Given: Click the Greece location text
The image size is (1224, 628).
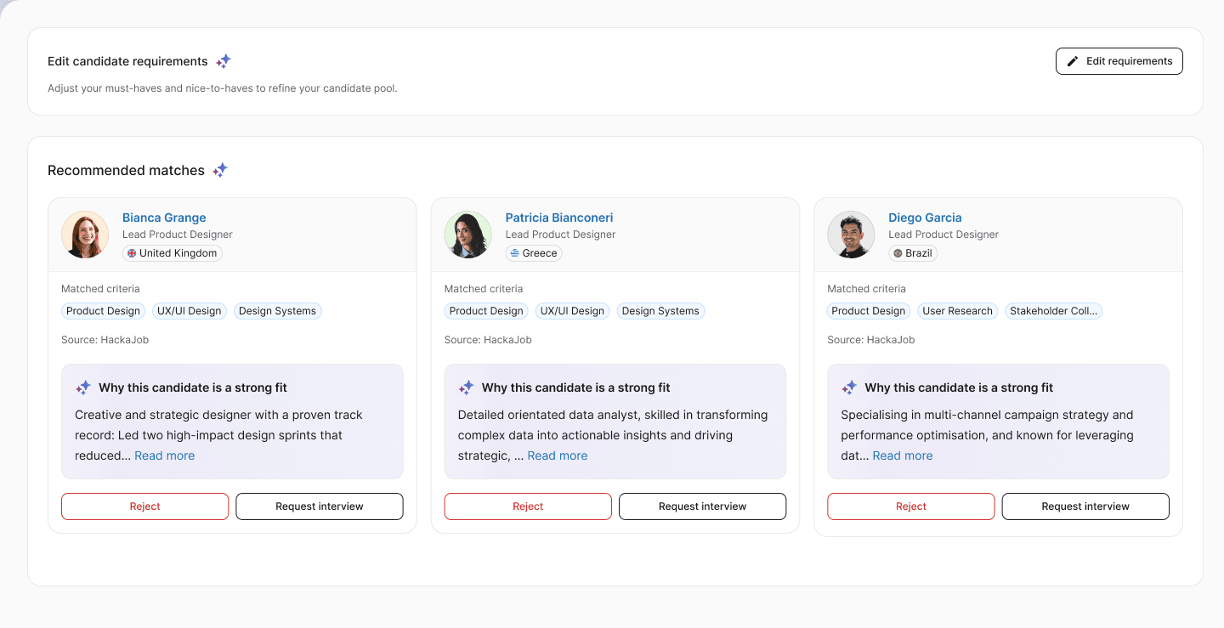Looking at the screenshot, I should (540, 253).
